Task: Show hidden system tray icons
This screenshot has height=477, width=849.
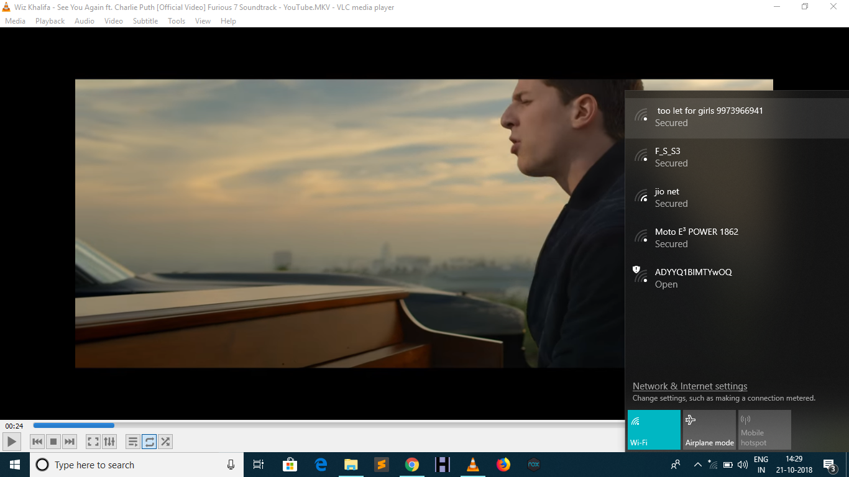Action: click(697, 465)
